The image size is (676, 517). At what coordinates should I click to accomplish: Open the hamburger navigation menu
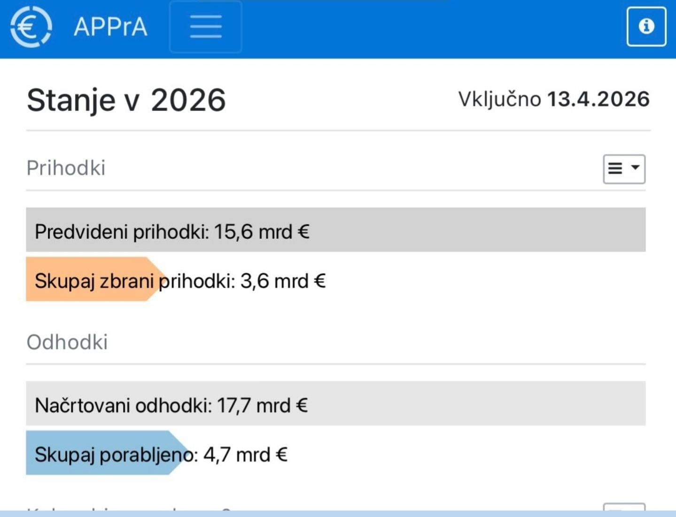[x=206, y=26]
